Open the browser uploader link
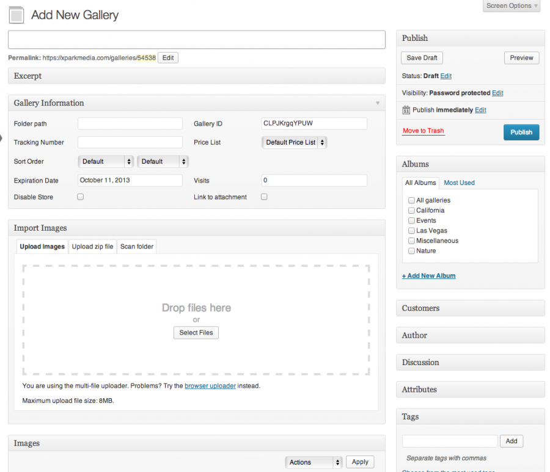The image size is (550, 472). [x=210, y=386]
